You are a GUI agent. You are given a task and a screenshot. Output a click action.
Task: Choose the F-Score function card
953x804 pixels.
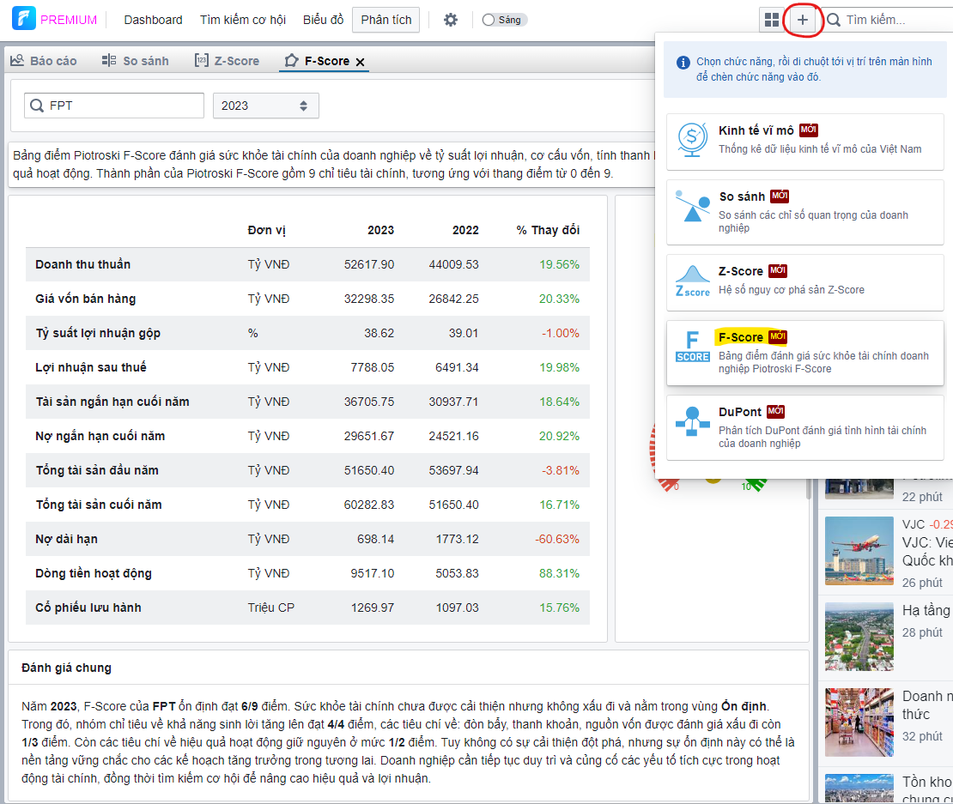pyautogui.click(x=804, y=353)
